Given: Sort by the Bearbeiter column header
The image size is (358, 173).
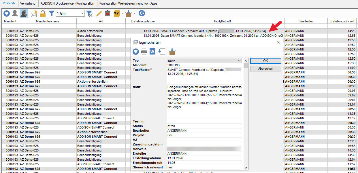Looking at the screenshot, I should pos(306,21).
